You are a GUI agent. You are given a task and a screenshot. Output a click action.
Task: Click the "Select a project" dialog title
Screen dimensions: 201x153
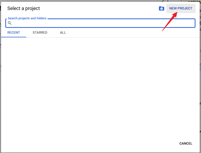click(x=24, y=8)
